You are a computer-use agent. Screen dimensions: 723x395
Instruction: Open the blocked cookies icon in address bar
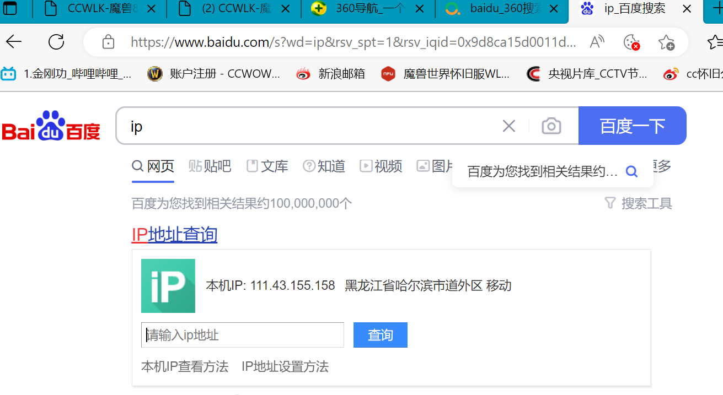tap(631, 41)
